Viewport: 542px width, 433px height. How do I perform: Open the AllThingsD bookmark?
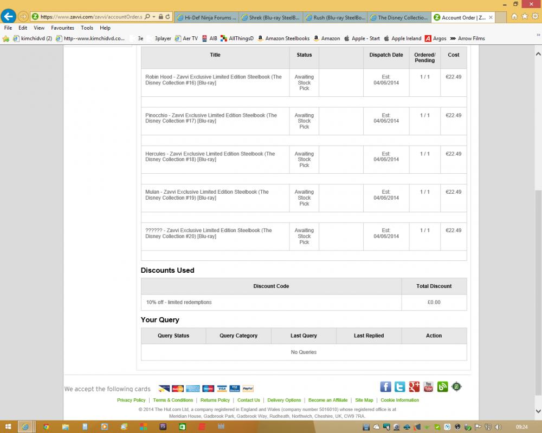[x=237, y=38]
